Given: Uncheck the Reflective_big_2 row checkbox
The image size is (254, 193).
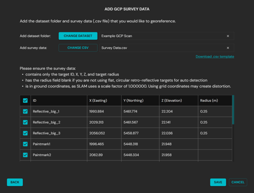Looking at the screenshot, I should click(x=25, y=122).
